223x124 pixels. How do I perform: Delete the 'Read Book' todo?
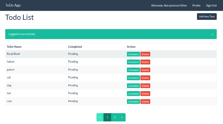pos(145,54)
